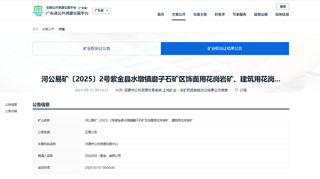Open 政策法规 menu item
320x179 pixels.
click(x=261, y=14)
